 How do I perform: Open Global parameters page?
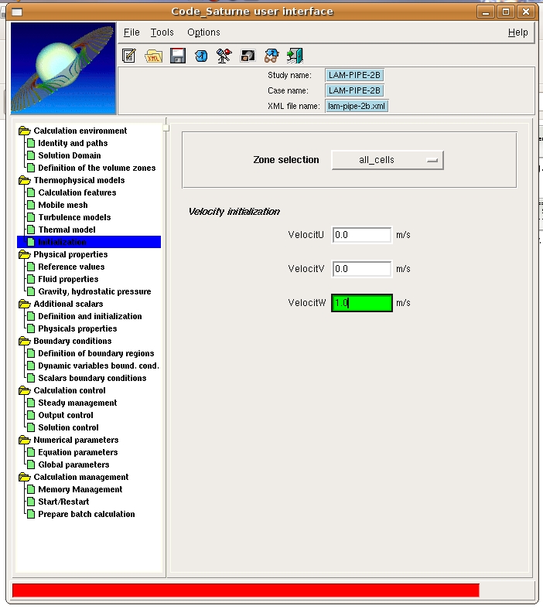pos(73,465)
